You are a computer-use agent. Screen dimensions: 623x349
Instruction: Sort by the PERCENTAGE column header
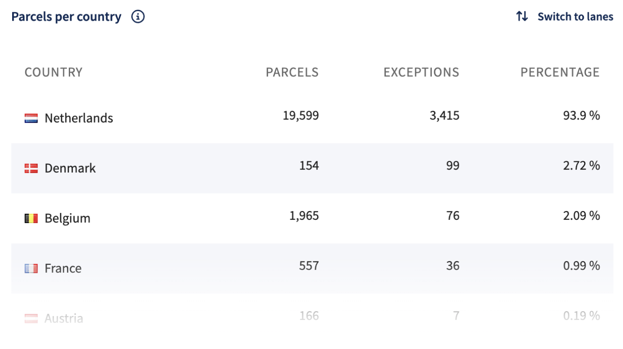tap(560, 73)
